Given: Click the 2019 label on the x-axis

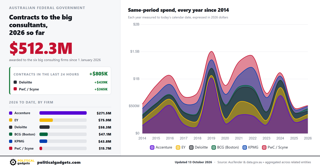Looking at the screenshot, I should 211,138.
